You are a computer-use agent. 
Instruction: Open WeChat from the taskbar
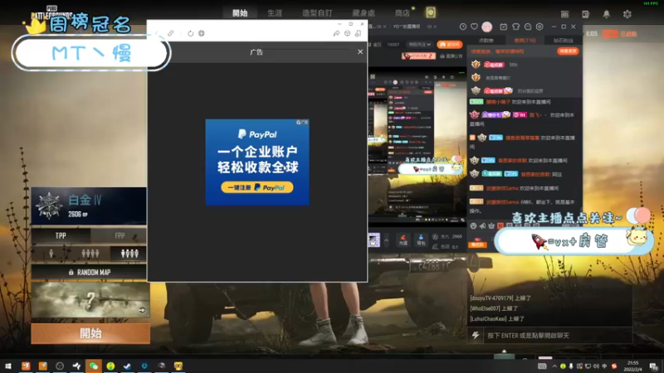coord(93,366)
